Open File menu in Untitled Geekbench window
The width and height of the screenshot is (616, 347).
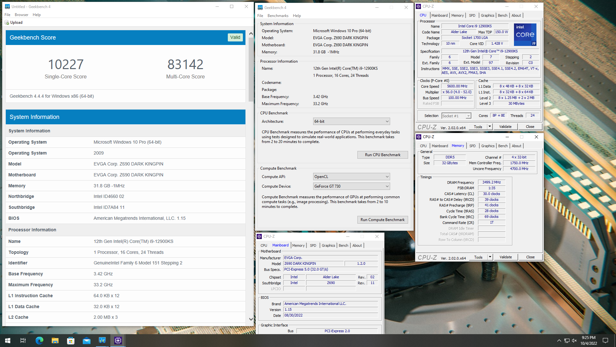(x=7, y=15)
